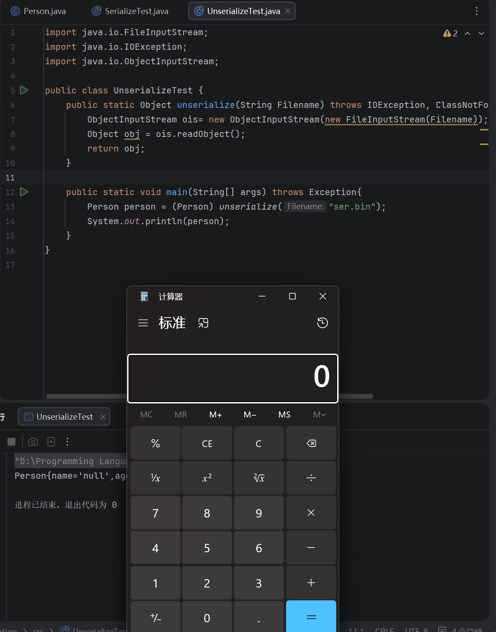The height and width of the screenshot is (632, 496).
Task: Open calculator history panel
Action: [323, 323]
